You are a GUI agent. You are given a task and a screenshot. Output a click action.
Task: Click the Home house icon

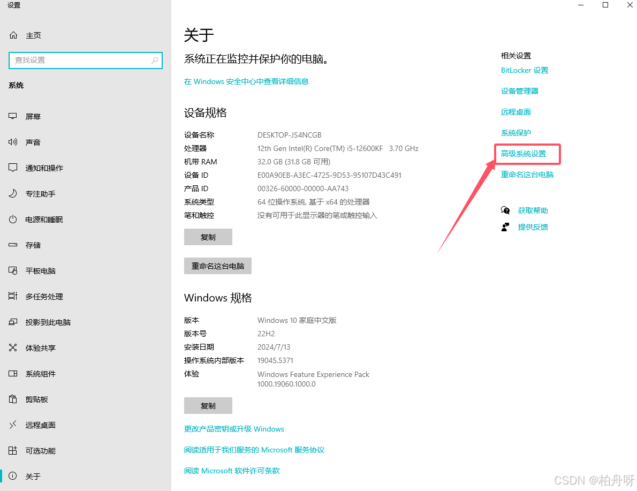click(x=13, y=35)
